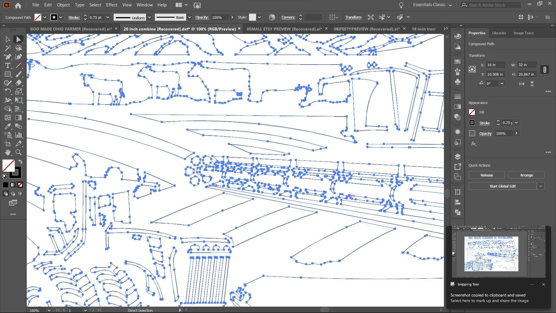This screenshot has width=556, height=313.
Task: Select the Direct Selection tool
Action: click(x=19, y=39)
